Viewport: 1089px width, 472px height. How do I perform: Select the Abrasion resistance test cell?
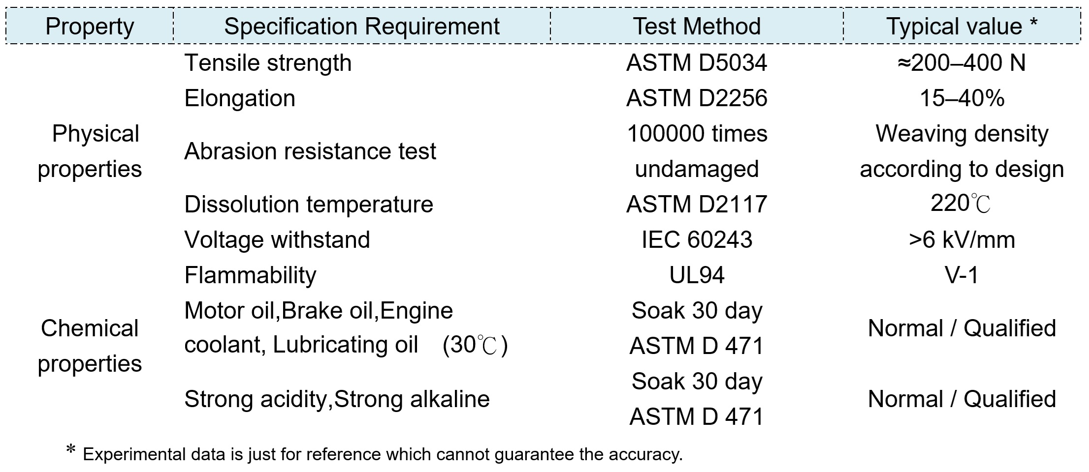[x=310, y=151]
